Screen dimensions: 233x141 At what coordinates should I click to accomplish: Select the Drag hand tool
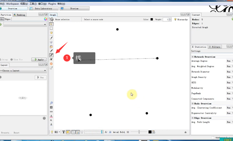pyautogui.click(x=51, y=33)
